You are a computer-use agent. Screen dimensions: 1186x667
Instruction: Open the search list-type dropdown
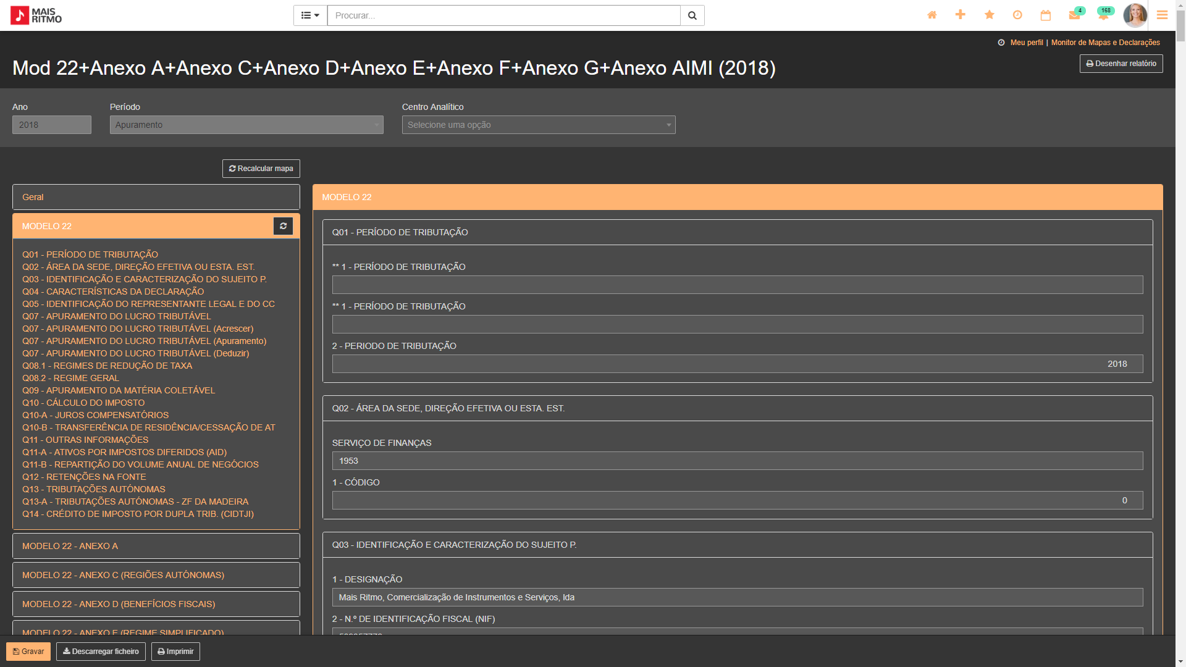310,15
